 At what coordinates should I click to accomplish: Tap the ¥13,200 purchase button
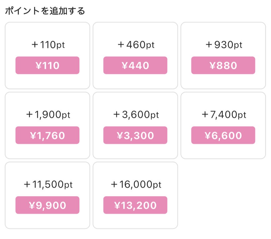point(135,205)
